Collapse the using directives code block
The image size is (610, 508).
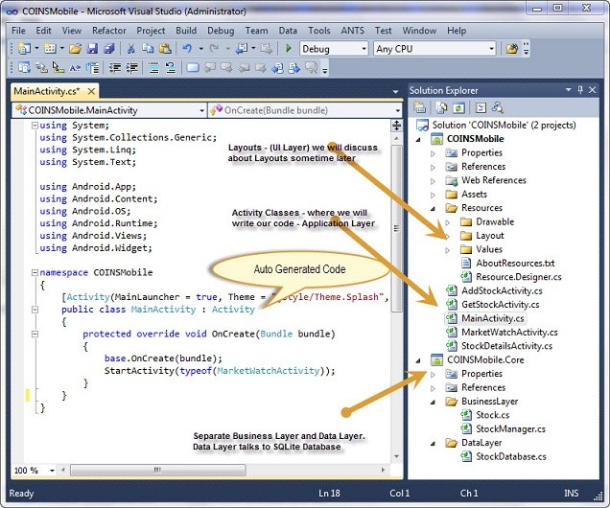point(35,126)
